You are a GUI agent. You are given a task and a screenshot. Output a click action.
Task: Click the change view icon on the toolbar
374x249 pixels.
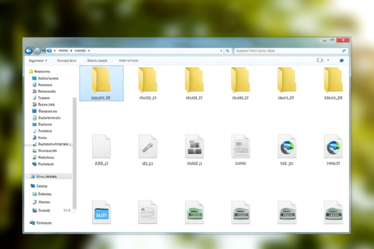(x=320, y=61)
